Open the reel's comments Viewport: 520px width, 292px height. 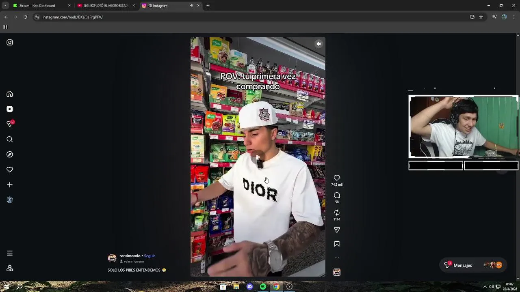pos(337,195)
